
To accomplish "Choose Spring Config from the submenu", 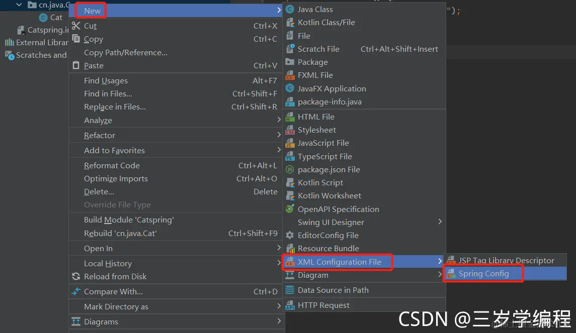I will [x=506, y=274].
